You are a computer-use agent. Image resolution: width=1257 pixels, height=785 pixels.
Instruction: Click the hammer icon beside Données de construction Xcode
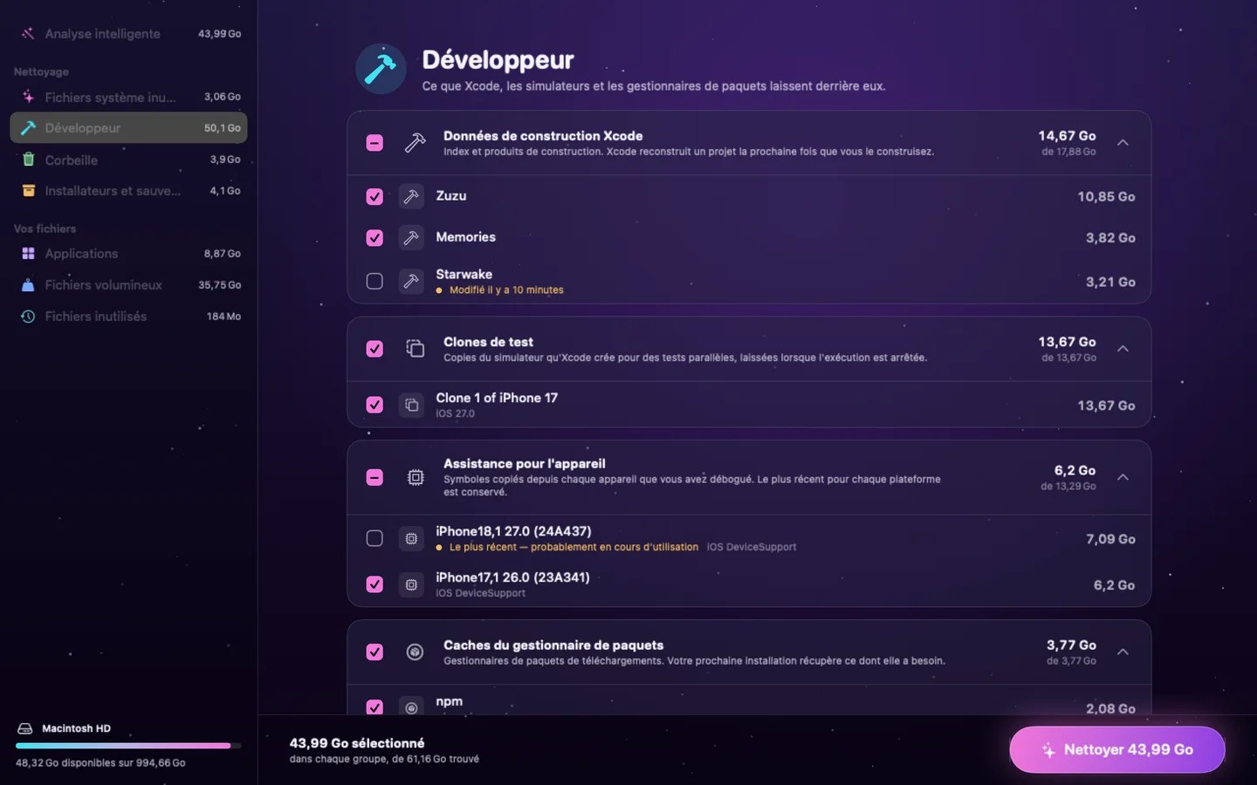[416, 142]
